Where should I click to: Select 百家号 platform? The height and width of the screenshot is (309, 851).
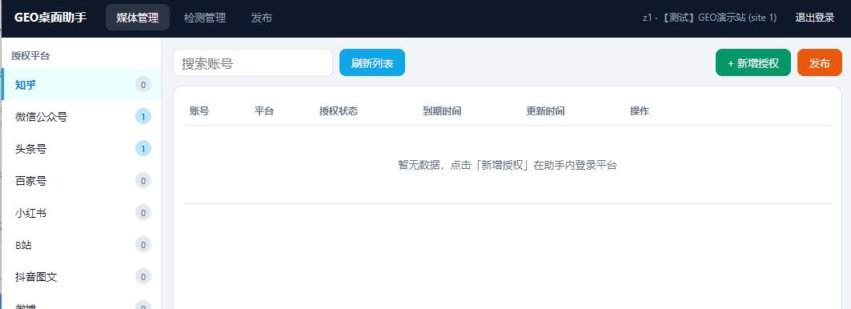click(x=82, y=181)
